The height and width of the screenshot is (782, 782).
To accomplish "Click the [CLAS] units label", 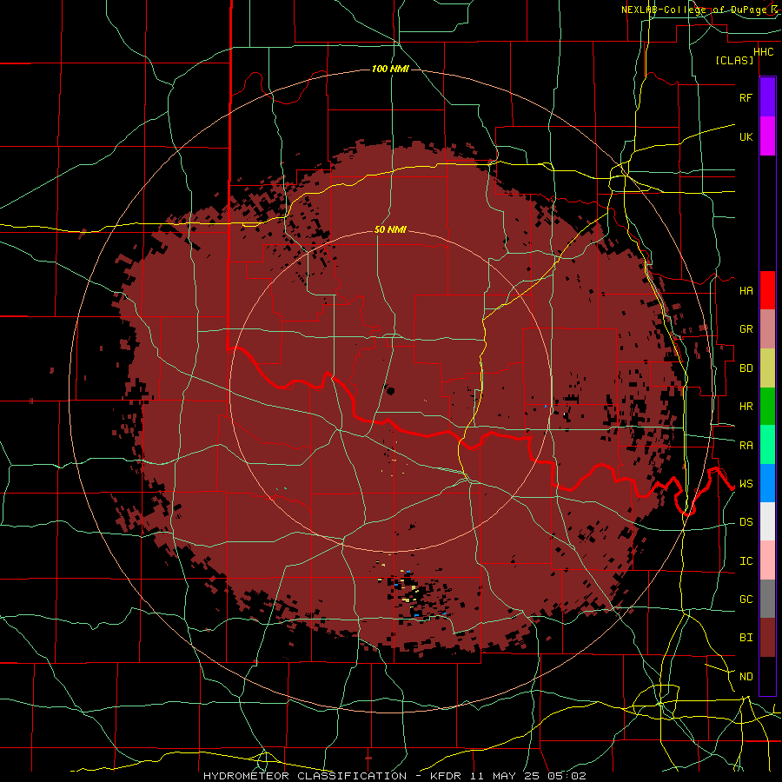I will (734, 60).
